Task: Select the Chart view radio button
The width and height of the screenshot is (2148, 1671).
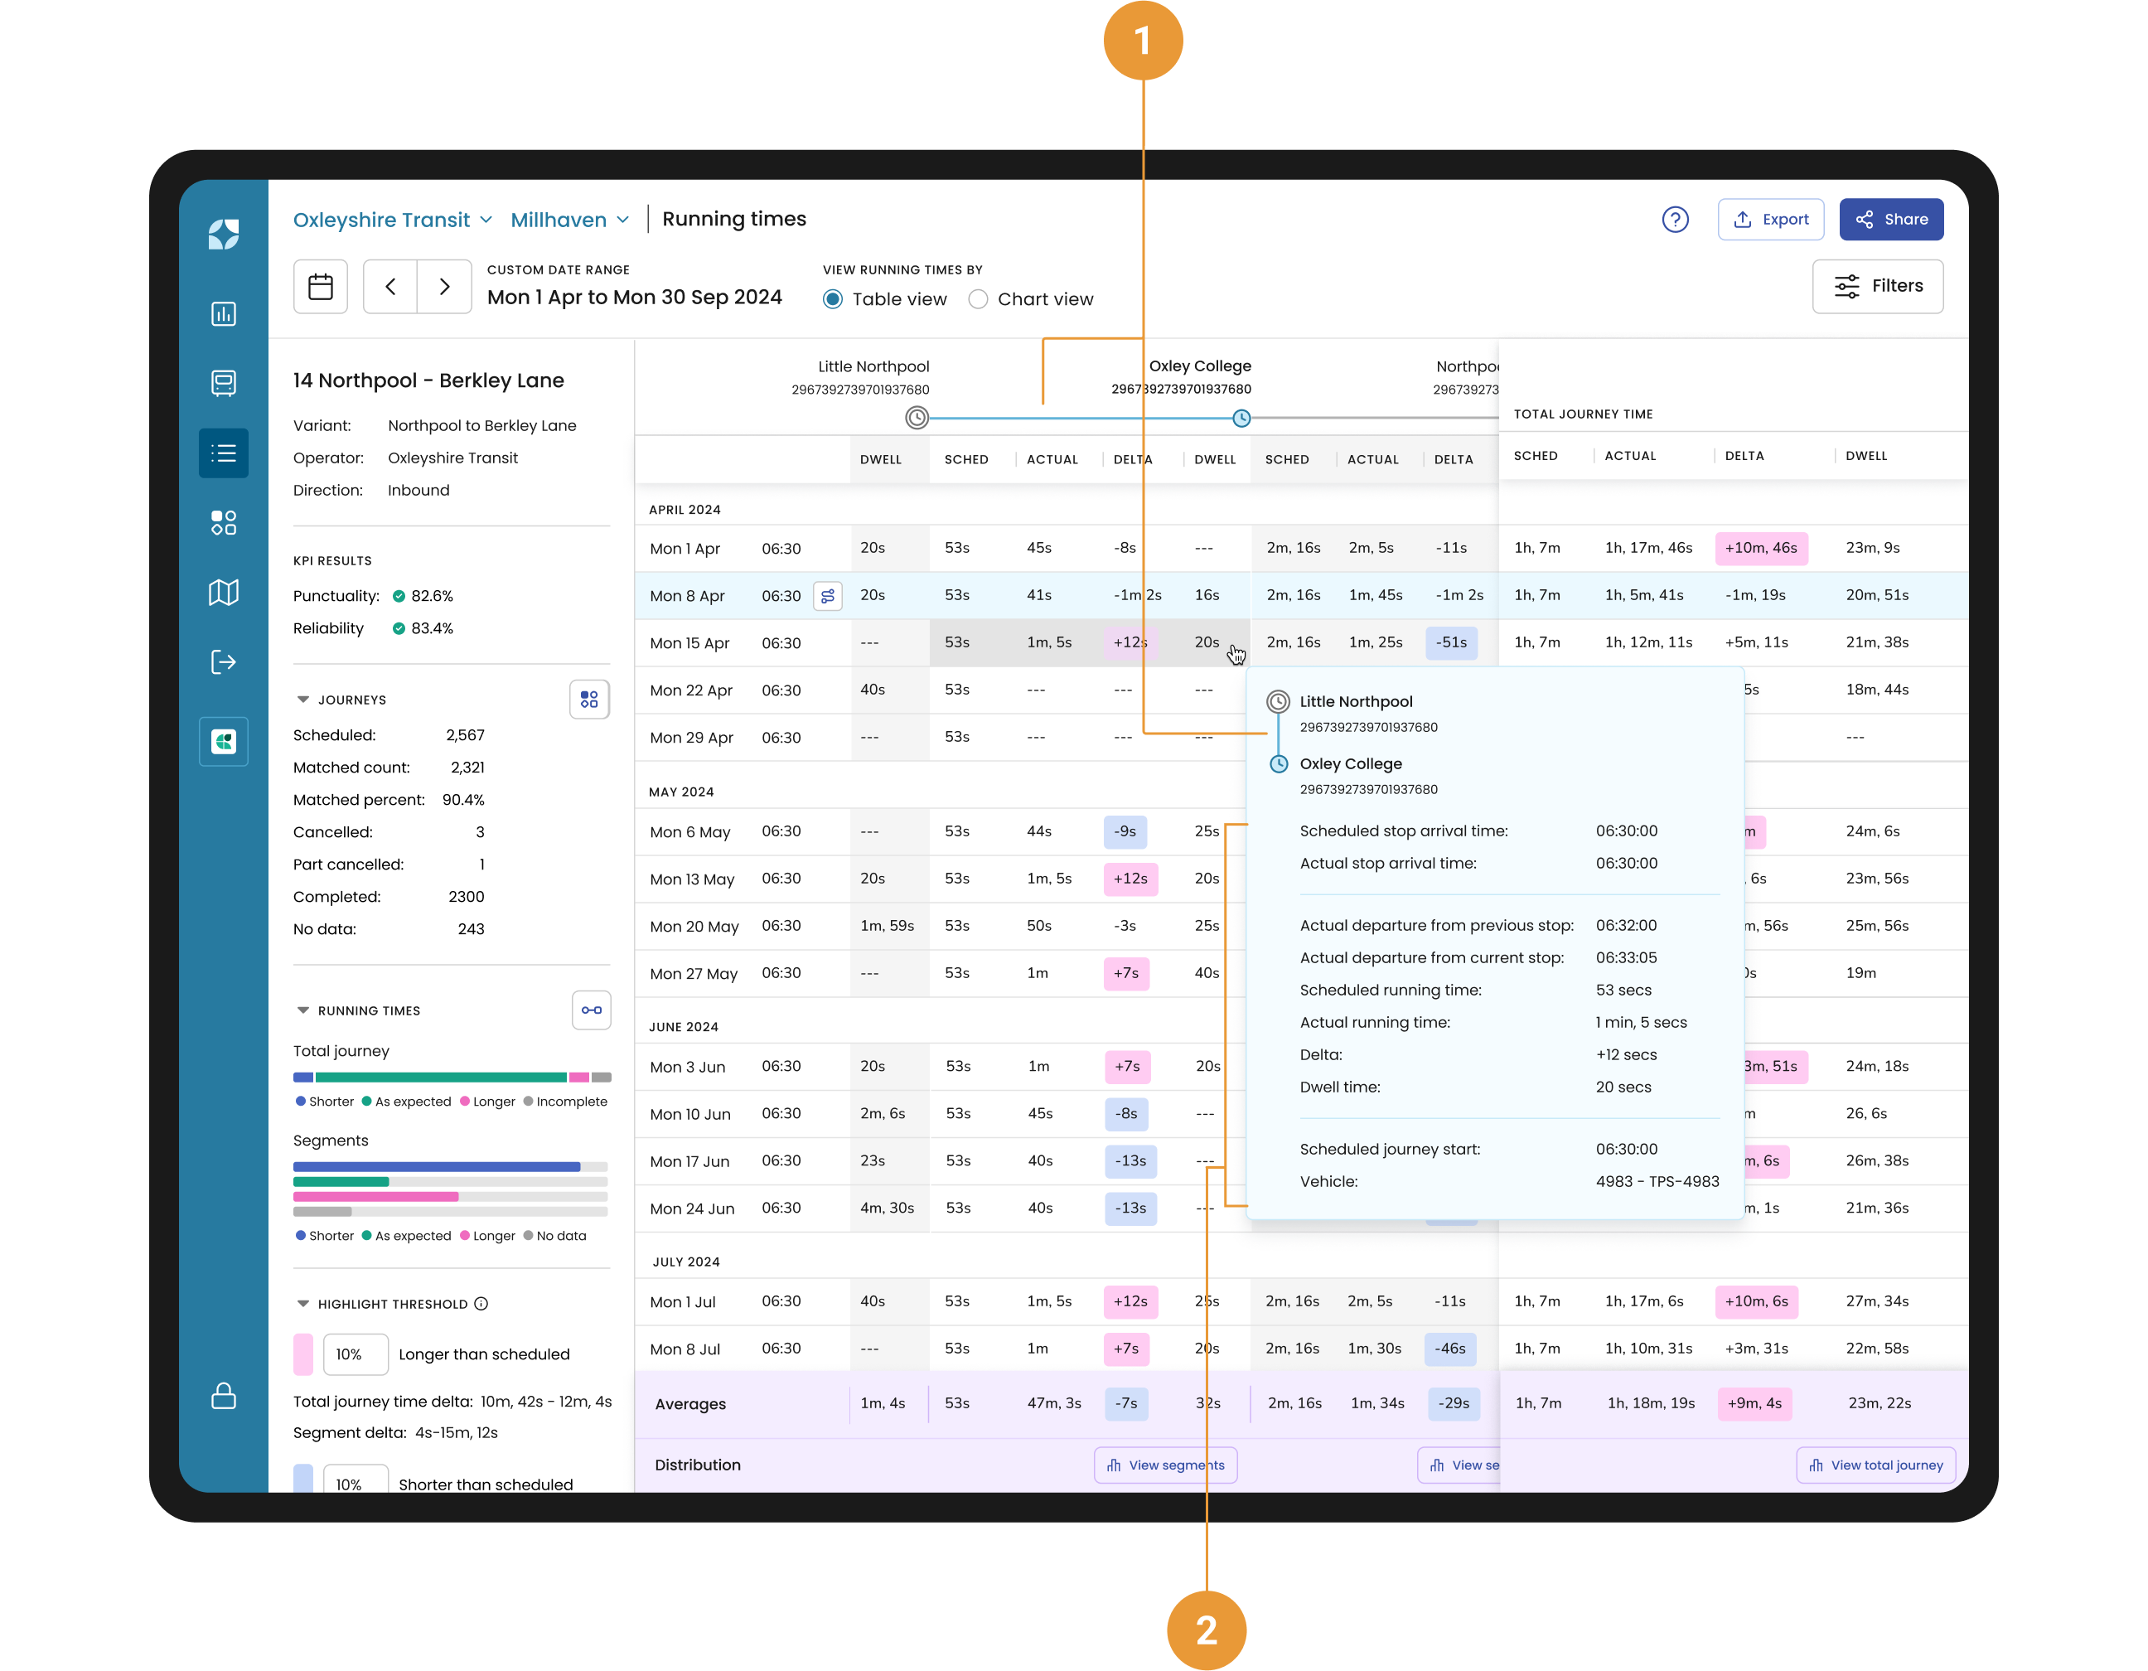Action: [x=978, y=299]
